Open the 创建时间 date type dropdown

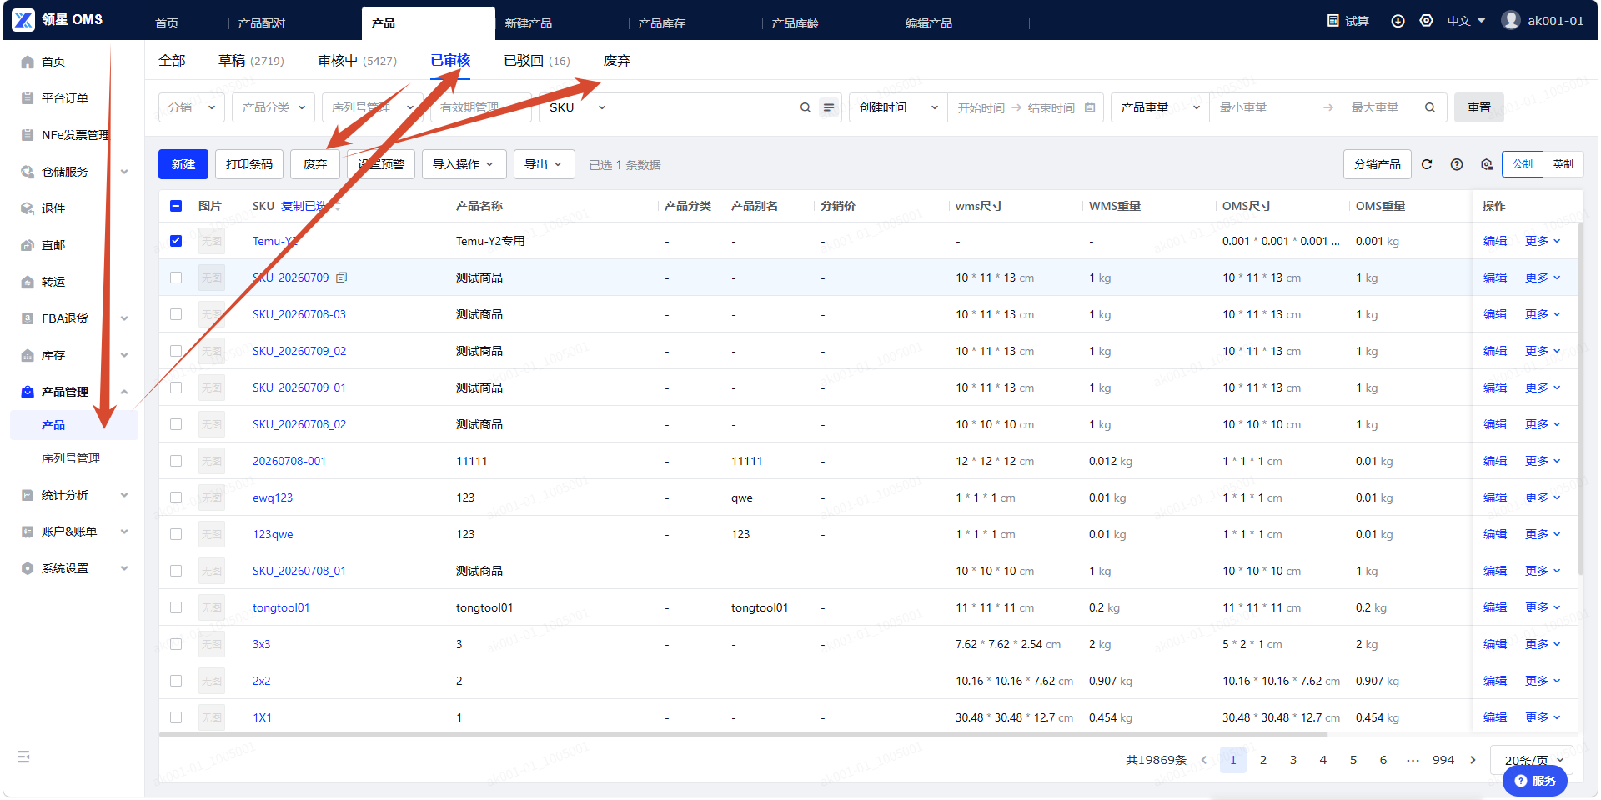(898, 107)
